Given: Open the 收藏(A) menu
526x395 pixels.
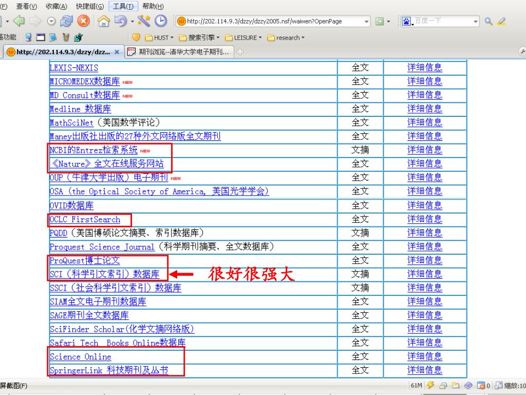Looking at the screenshot, I should pyautogui.click(x=56, y=6).
